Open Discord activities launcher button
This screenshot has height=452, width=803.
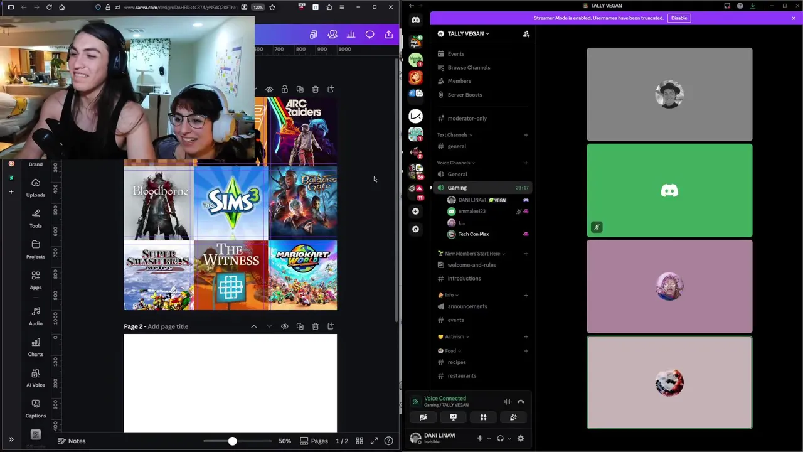point(483,417)
